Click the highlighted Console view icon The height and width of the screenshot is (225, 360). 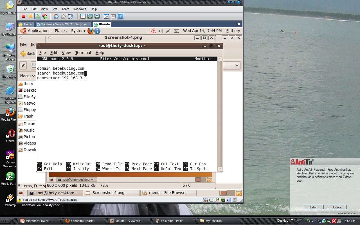pos(120,16)
